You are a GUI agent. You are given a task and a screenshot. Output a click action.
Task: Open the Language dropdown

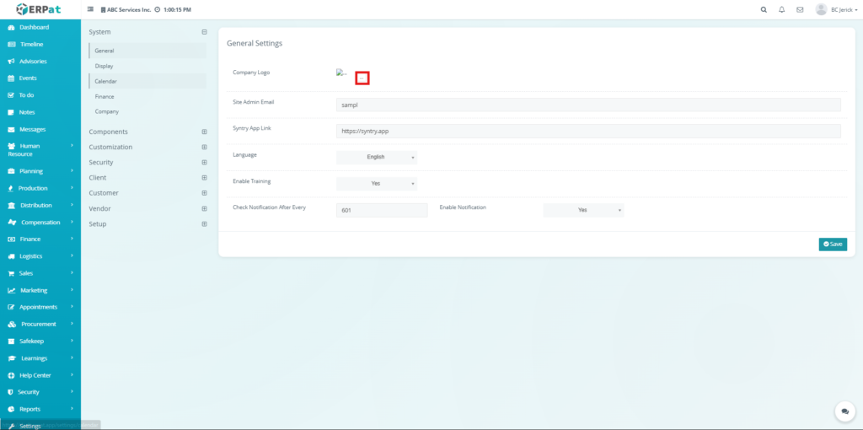coord(376,157)
